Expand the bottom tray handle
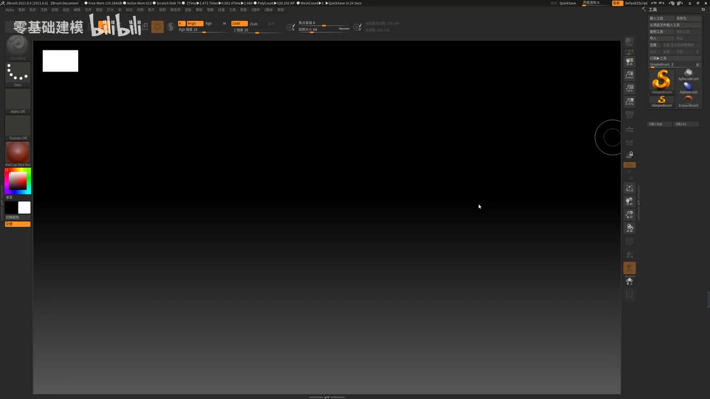The height and width of the screenshot is (399, 710). pos(327,397)
